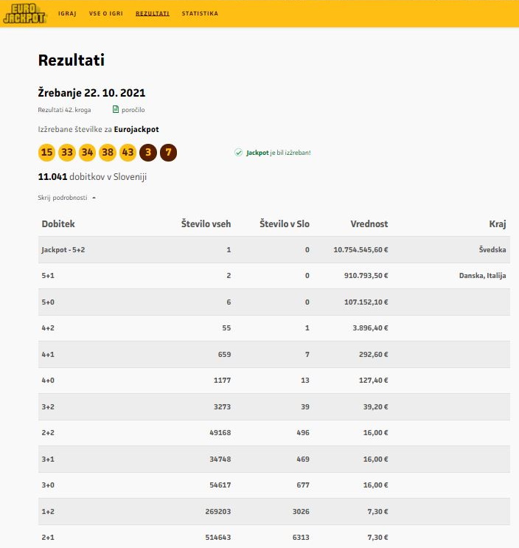Viewport: 519px width, 548px height.
Task: Click the Eurojackpot logo
Action: pyautogui.click(x=24, y=13)
